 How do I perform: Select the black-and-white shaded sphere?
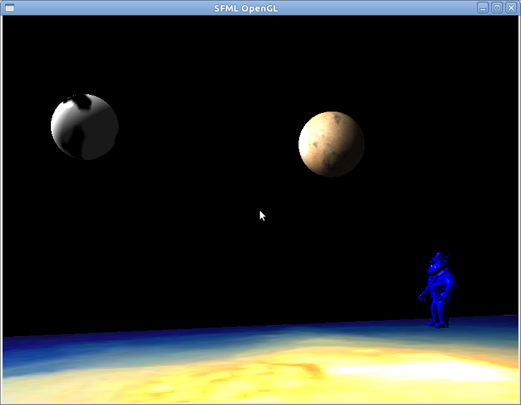(x=84, y=127)
